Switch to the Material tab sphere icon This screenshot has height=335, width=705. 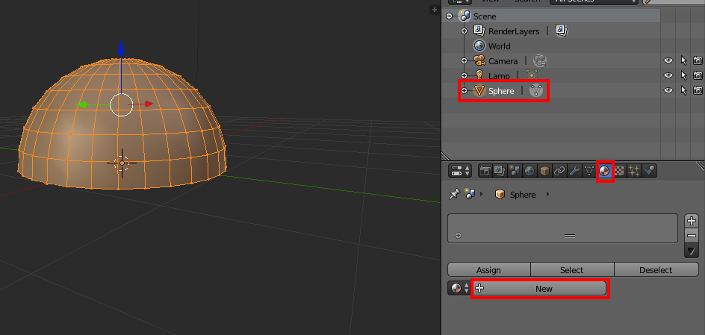pos(605,171)
